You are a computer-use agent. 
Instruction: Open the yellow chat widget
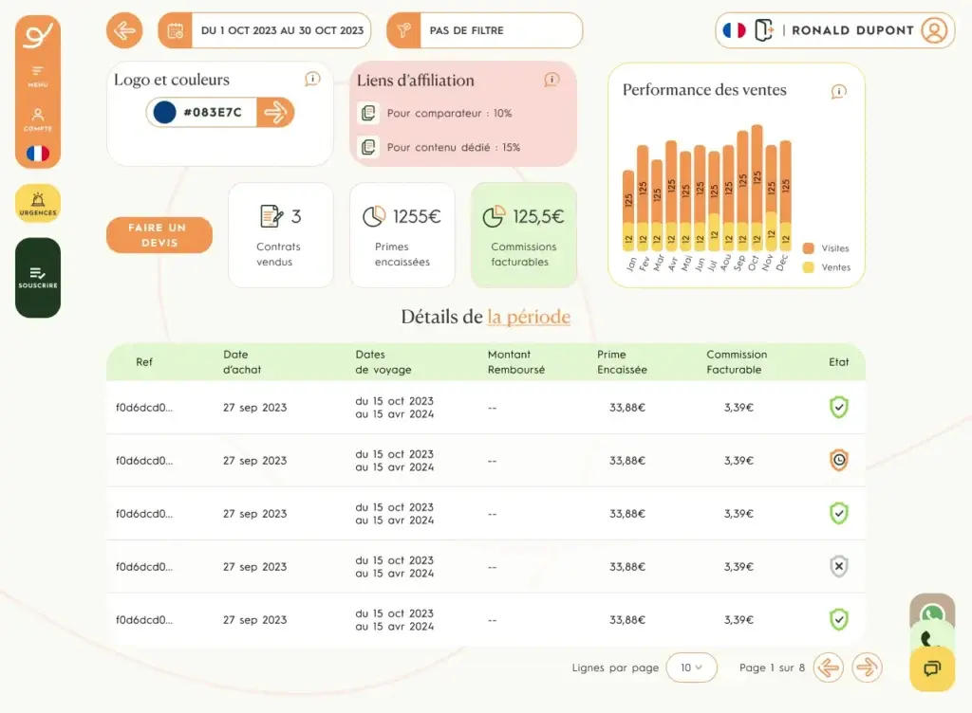coord(932,668)
